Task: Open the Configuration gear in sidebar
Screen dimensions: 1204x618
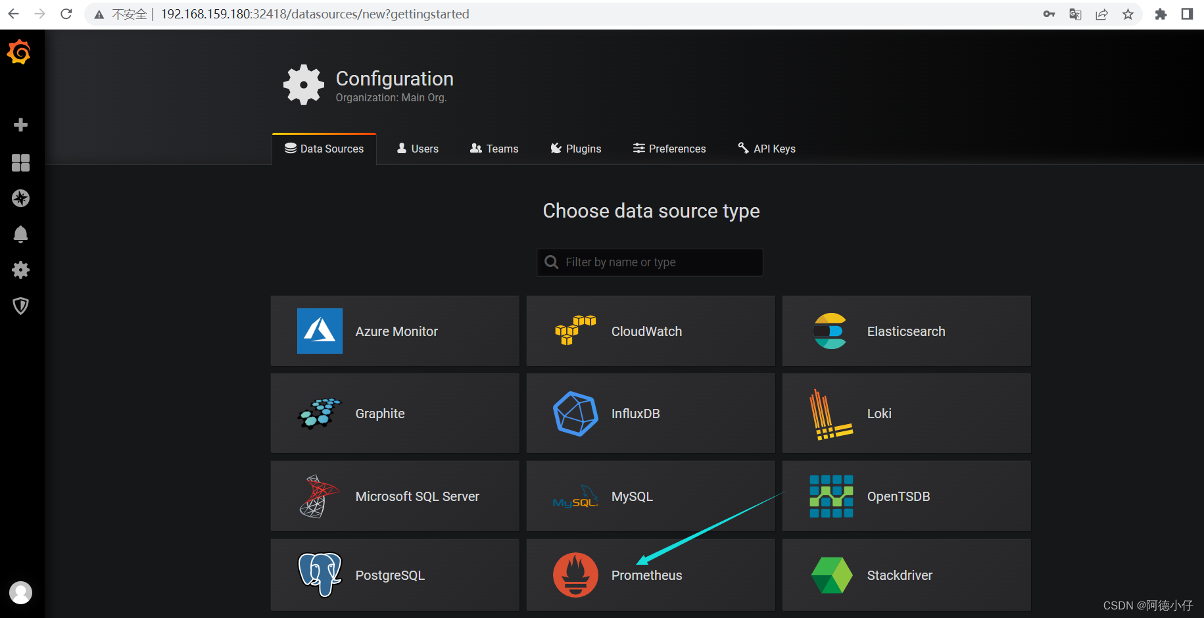Action: click(20, 270)
